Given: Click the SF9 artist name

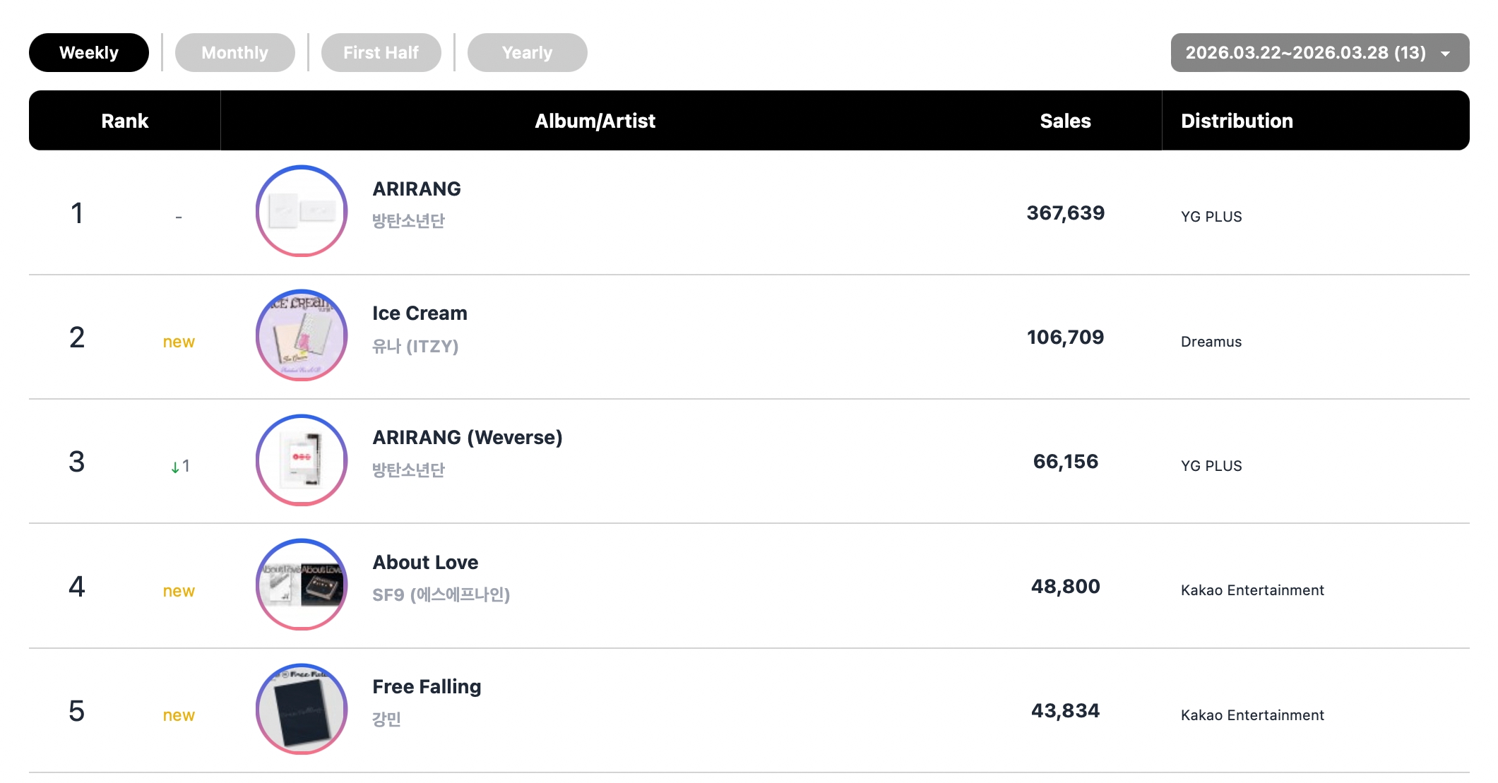Looking at the screenshot, I should click(x=441, y=595).
